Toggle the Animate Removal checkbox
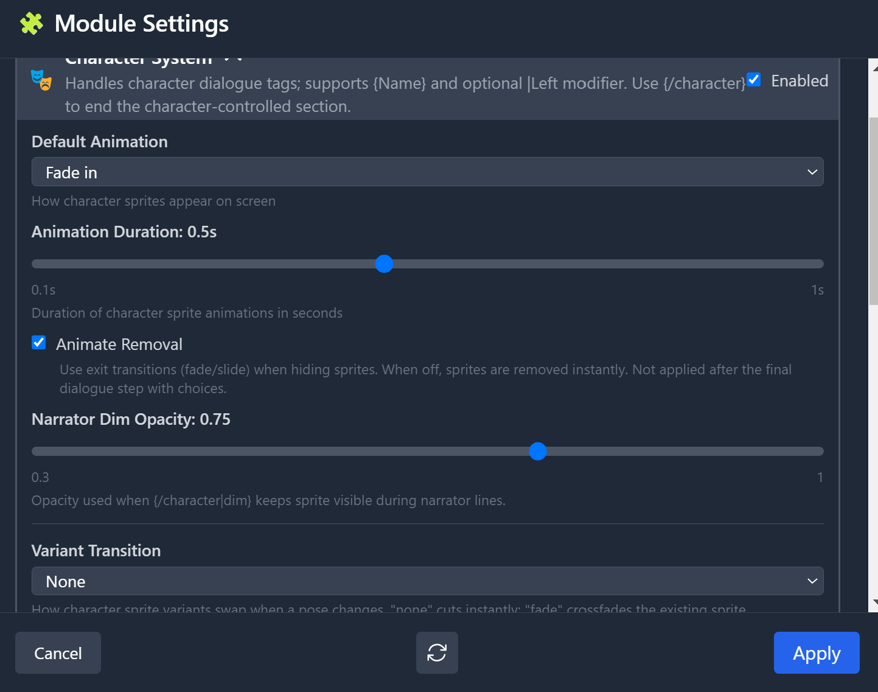 (39, 343)
